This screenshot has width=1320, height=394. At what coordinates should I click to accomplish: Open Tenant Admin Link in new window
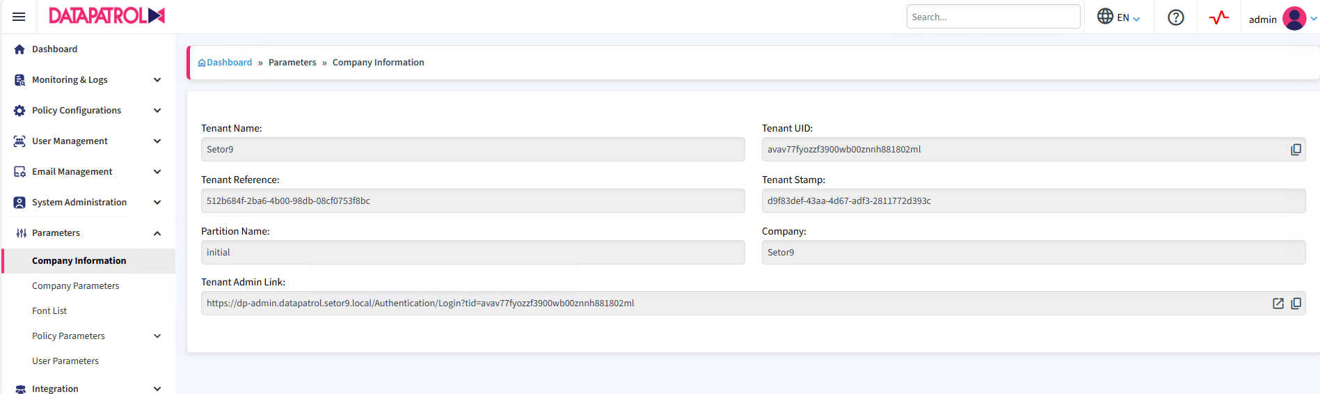[1278, 304]
